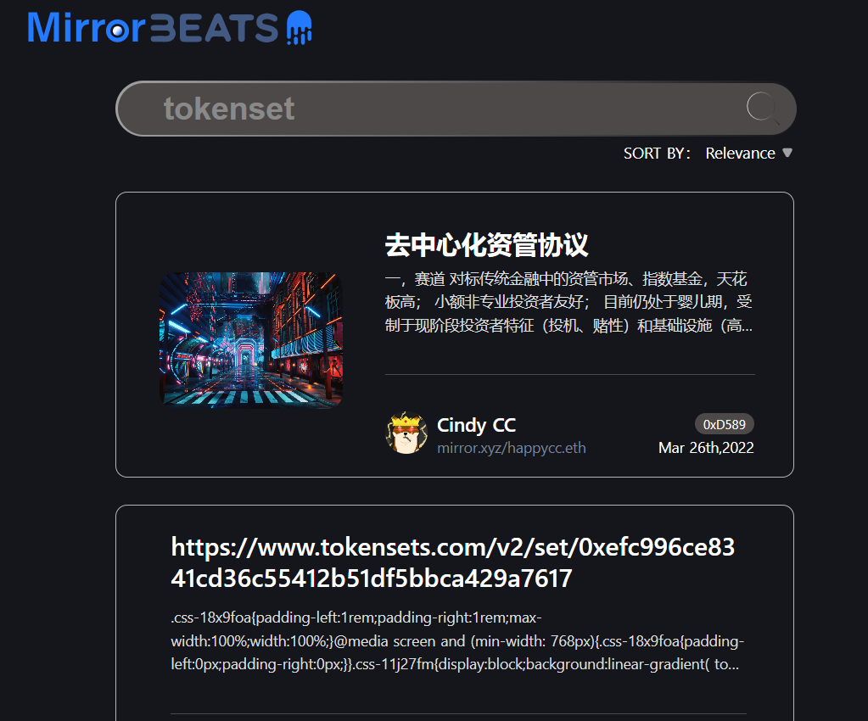Open the article titled 去中心化资管协议
Image resolution: width=868 pixels, height=721 pixels.
tap(486, 244)
